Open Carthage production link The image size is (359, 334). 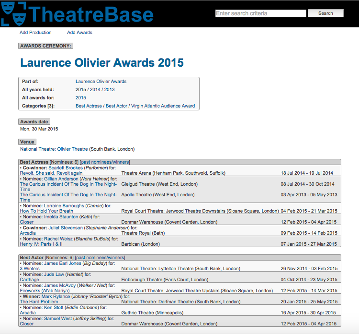[x=29, y=280]
